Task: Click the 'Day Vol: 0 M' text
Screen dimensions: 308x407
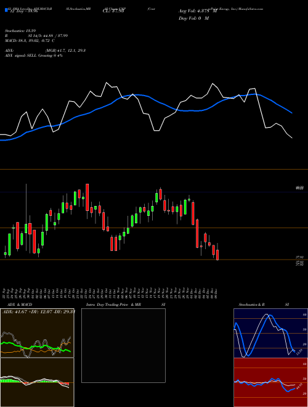Action: [x=193, y=18]
